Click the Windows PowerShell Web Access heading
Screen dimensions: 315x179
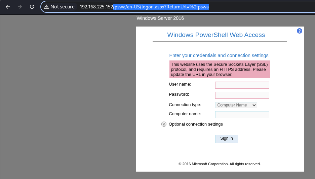[216, 35]
